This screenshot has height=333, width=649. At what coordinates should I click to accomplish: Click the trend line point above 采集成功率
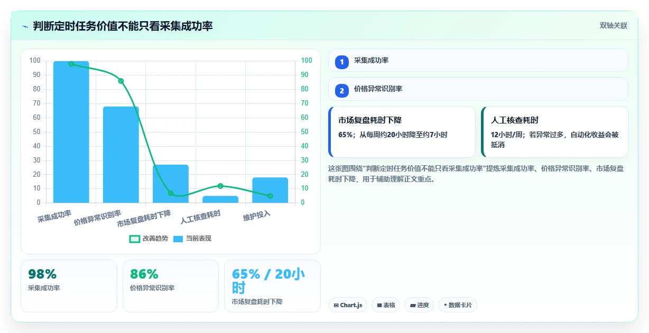pyautogui.click(x=71, y=64)
